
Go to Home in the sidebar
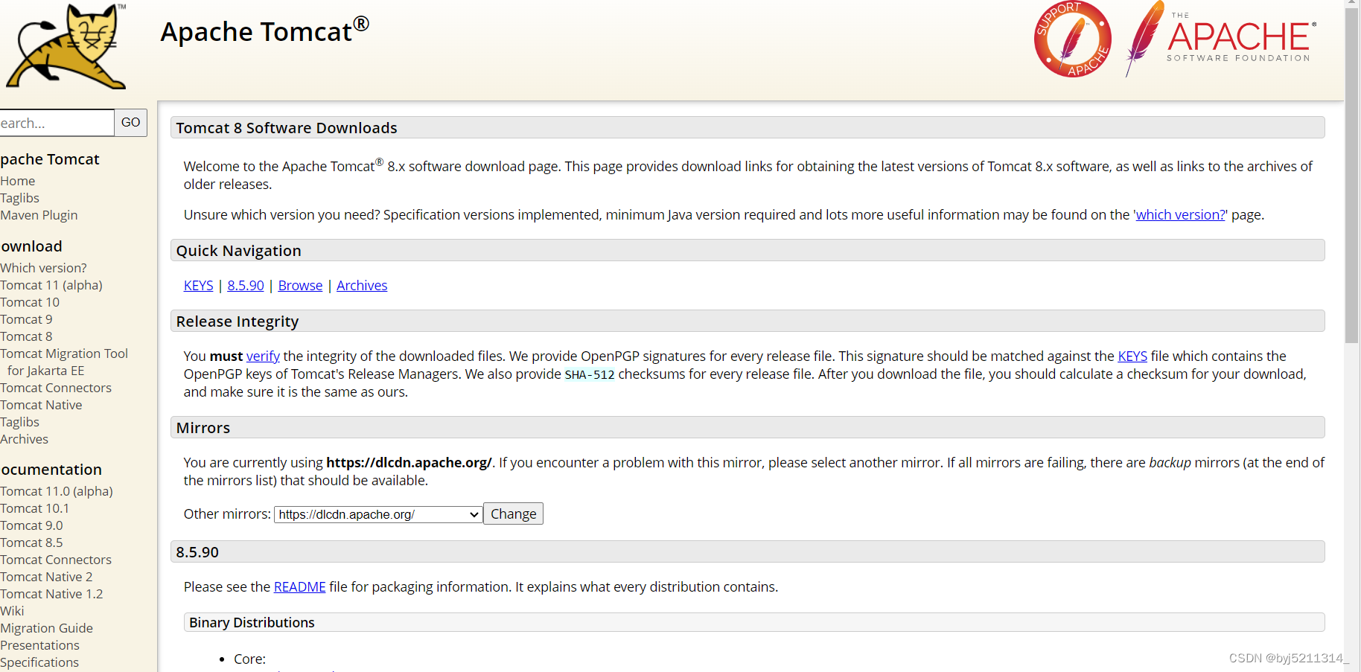click(x=18, y=181)
